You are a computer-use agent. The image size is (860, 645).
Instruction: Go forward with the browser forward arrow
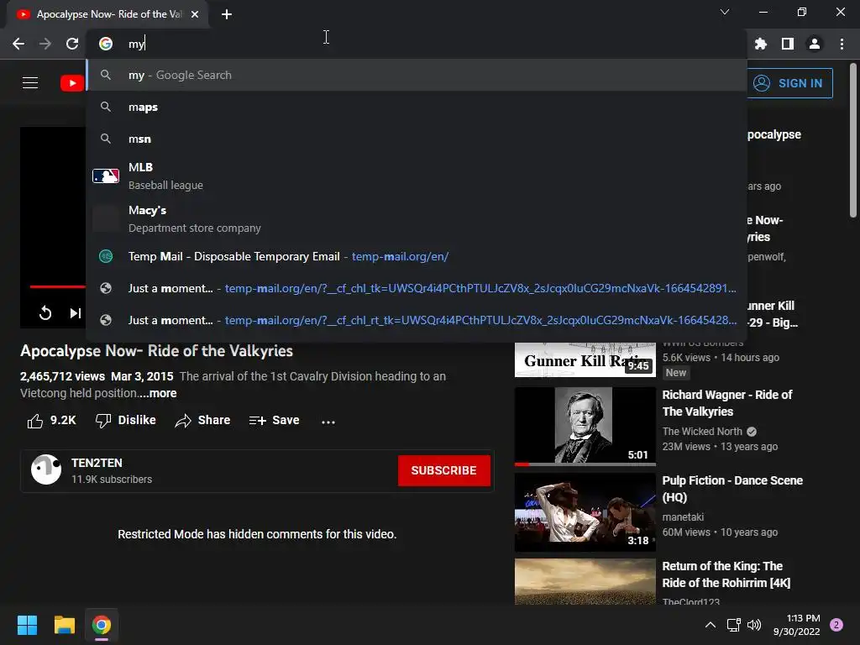click(x=45, y=44)
